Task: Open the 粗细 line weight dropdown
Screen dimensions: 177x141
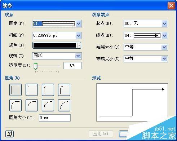Action: tap(79, 36)
